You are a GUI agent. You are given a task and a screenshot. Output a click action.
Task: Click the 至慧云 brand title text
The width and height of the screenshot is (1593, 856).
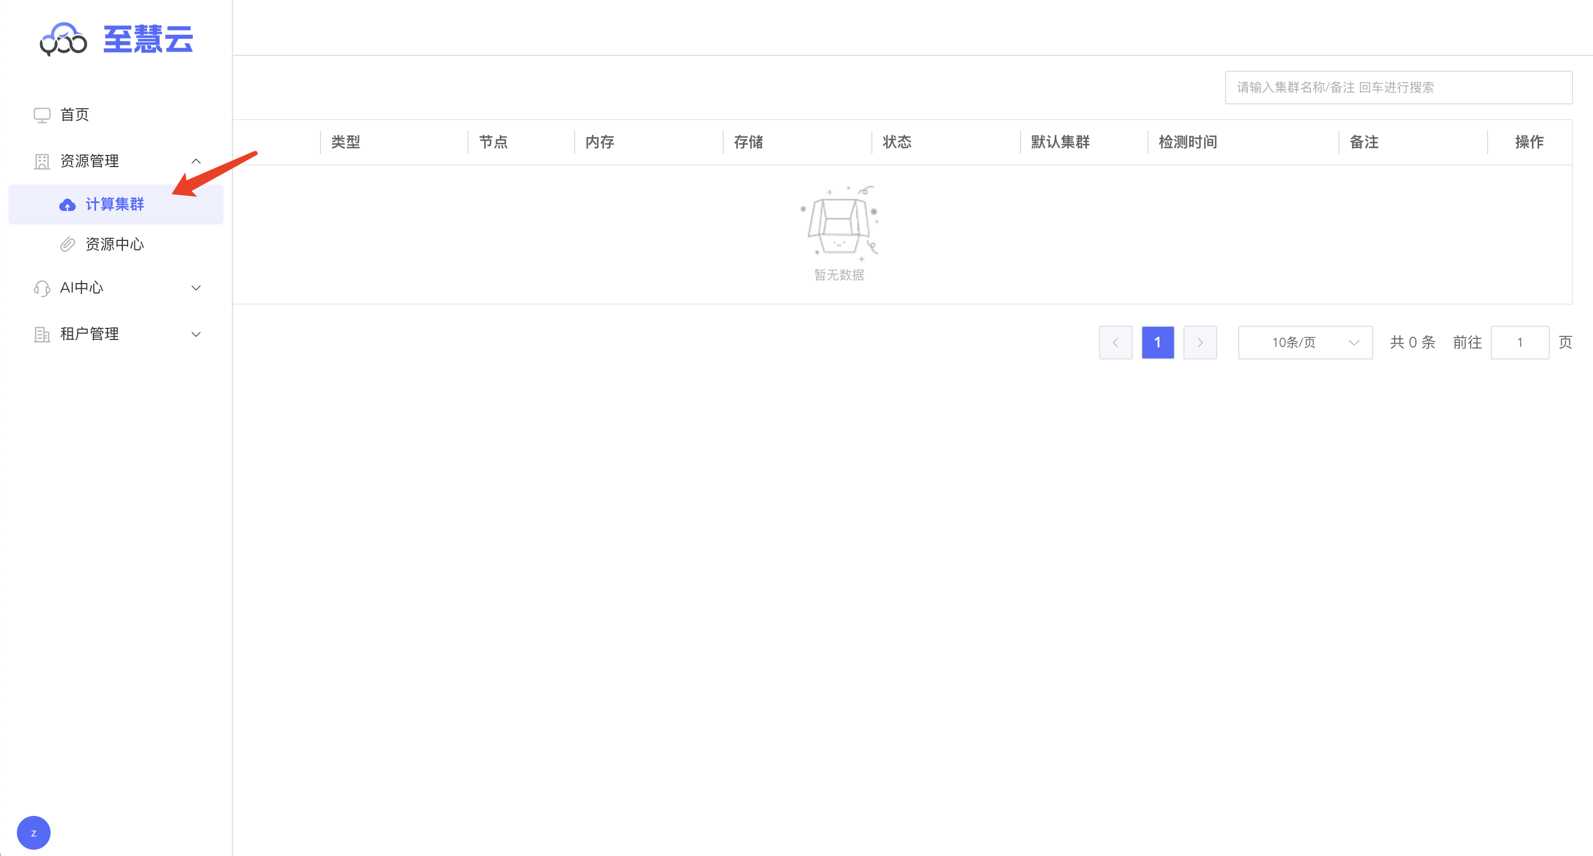point(149,40)
